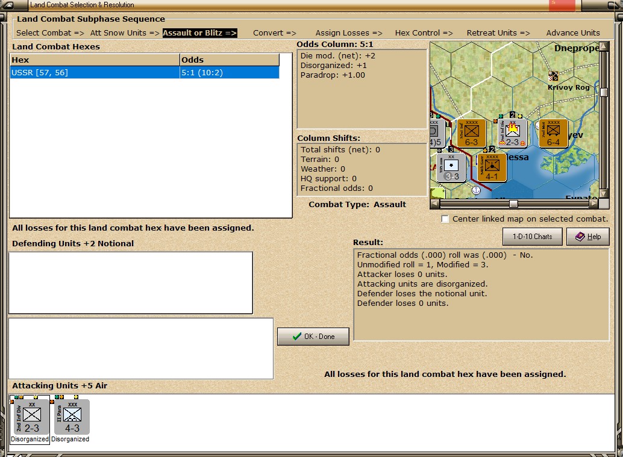The width and height of the screenshot is (623, 457).
Task: Open the 1-D-10 Charts
Action: tap(533, 236)
